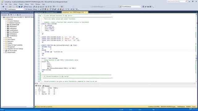Select the FirstDatabase tree row

[13, 28]
